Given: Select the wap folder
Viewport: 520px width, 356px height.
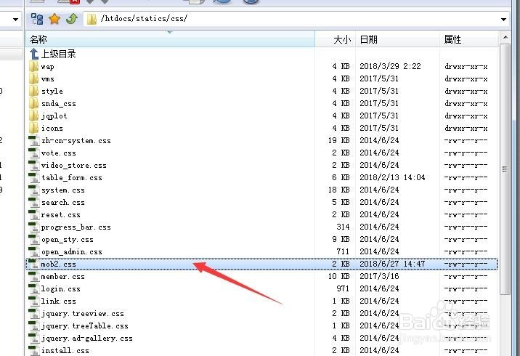Looking at the screenshot, I should click(42, 66).
